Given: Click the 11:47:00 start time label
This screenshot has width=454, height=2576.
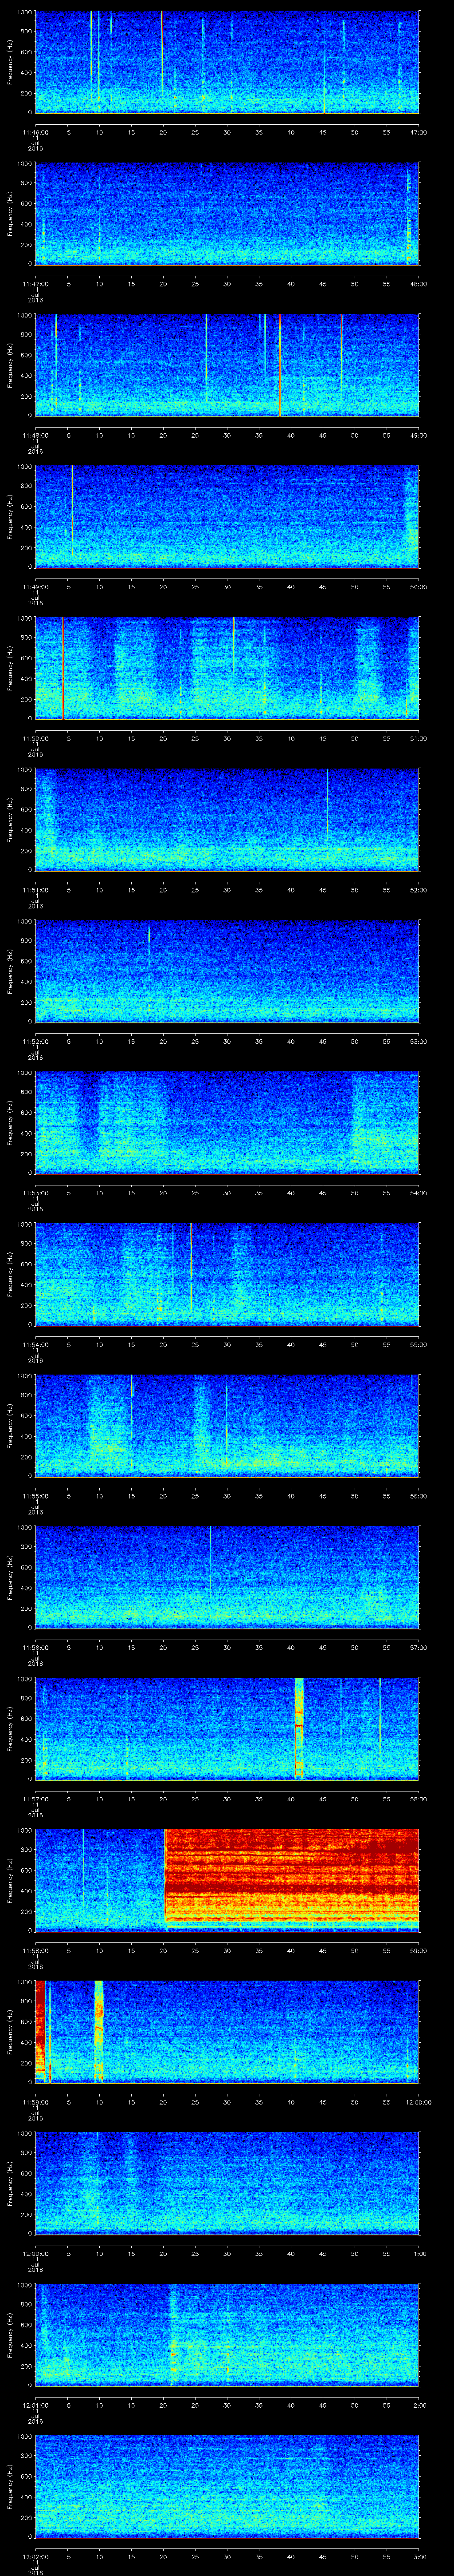Looking at the screenshot, I should tap(36, 284).
